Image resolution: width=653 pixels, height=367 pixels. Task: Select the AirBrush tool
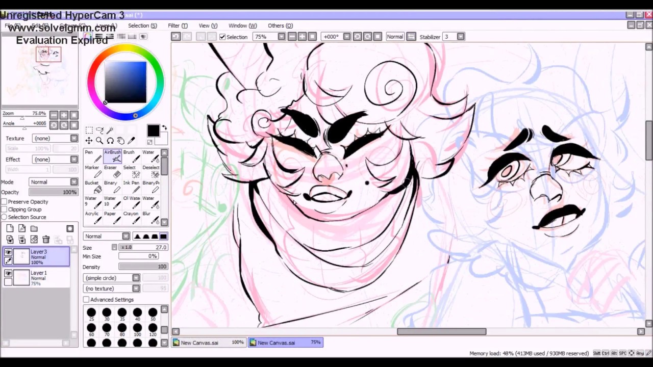(113, 156)
